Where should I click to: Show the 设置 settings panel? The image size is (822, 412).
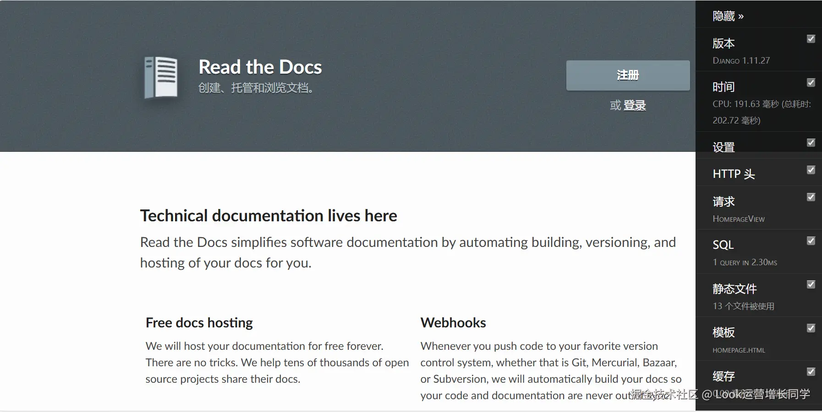pyautogui.click(x=723, y=147)
